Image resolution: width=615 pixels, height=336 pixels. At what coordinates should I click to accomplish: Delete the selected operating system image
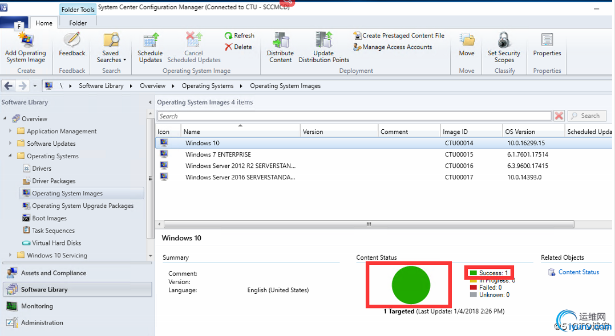pos(238,47)
